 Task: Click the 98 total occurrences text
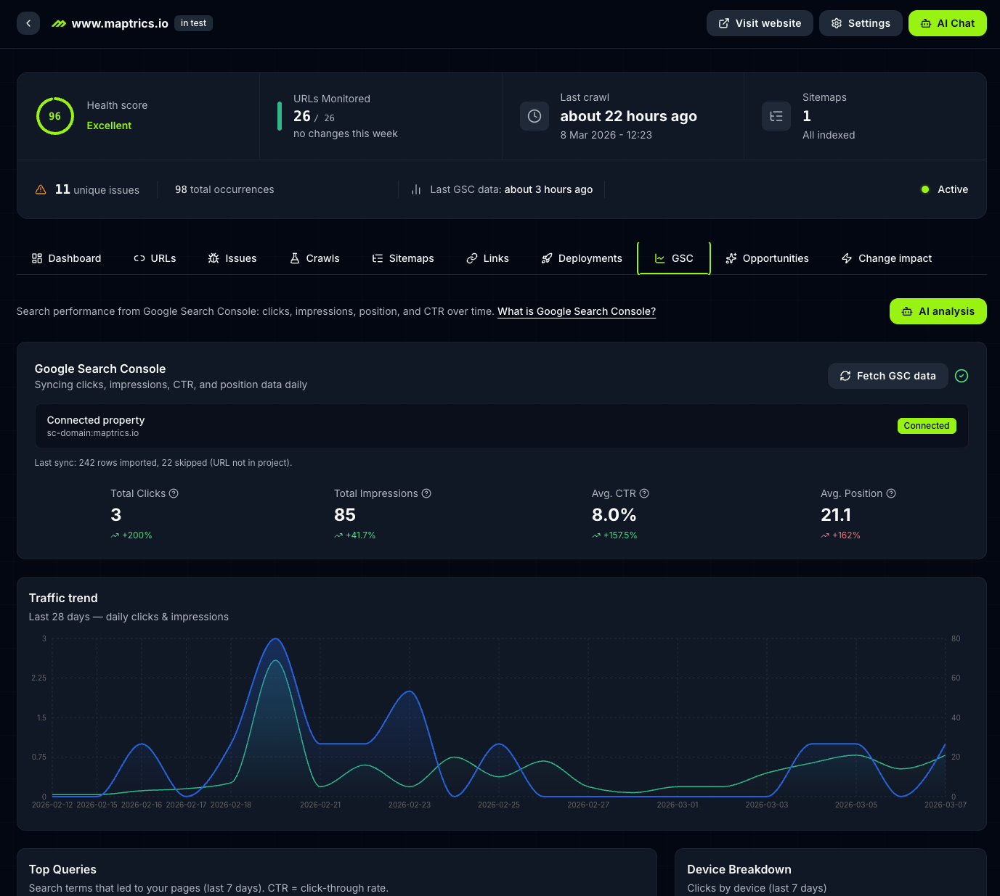pyautogui.click(x=224, y=189)
